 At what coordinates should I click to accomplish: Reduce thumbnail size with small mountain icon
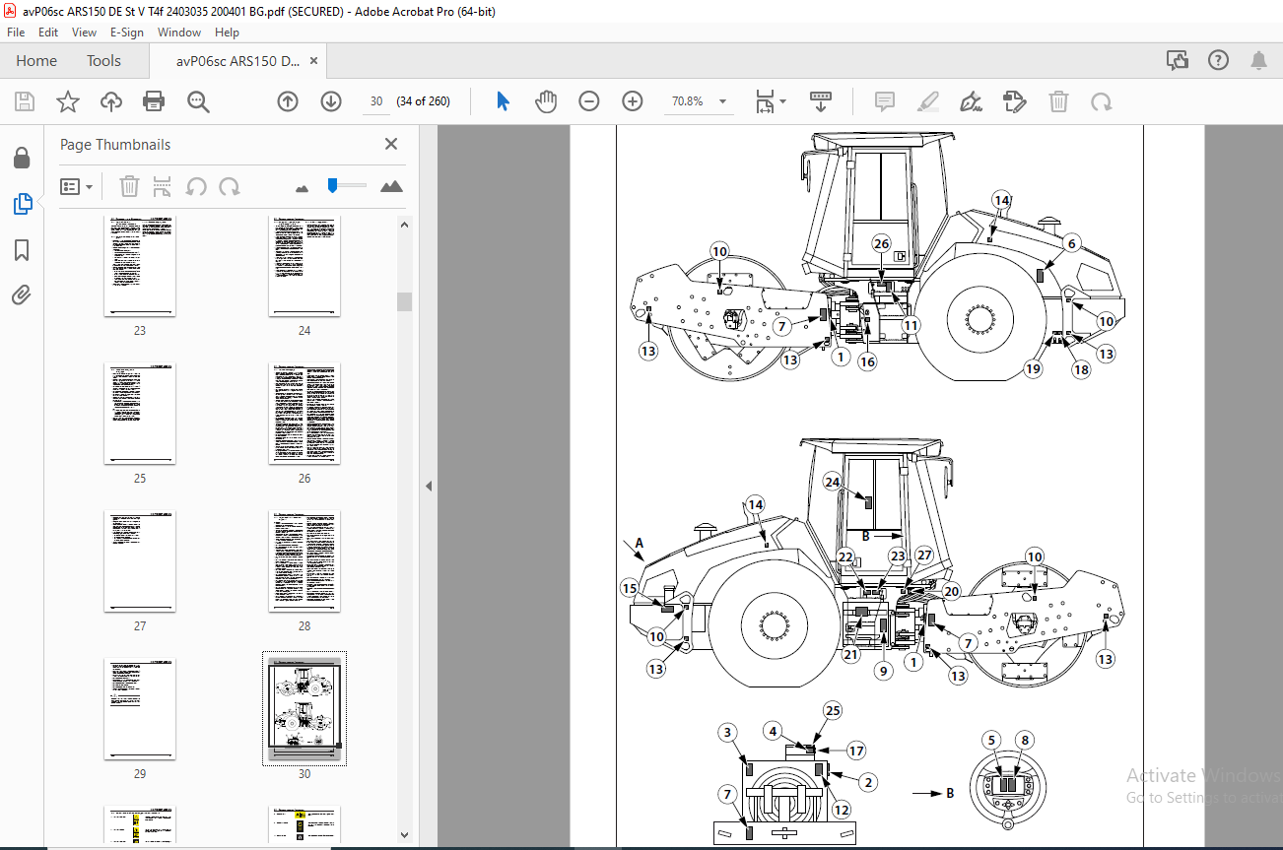click(303, 187)
